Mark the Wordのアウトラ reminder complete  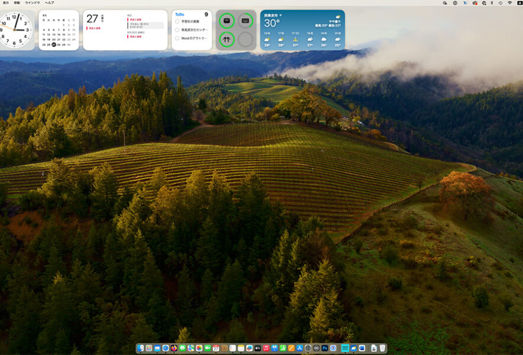[177, 38]
